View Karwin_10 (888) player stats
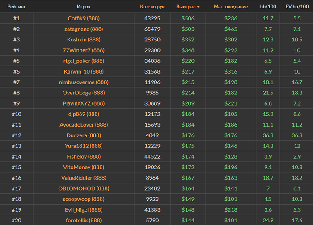This screenshot has width=313, height=225. (x=84, y=72)
